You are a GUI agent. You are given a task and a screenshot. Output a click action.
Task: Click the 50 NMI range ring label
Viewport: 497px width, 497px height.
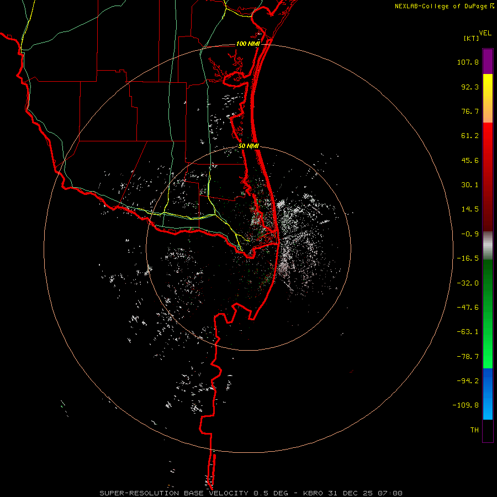(248, 146)
